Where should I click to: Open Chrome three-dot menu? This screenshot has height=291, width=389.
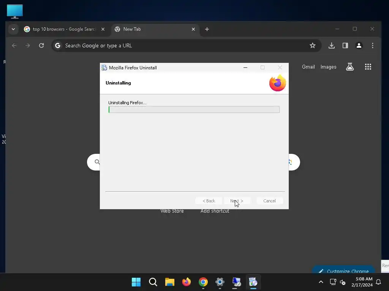[x=372, y=45]
